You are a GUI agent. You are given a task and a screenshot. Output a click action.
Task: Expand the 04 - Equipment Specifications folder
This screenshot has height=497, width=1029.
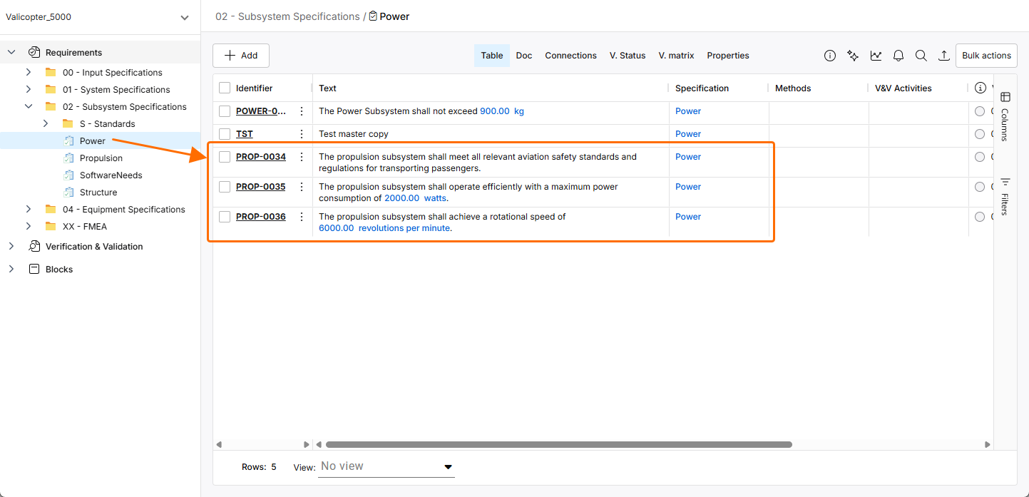29,210
